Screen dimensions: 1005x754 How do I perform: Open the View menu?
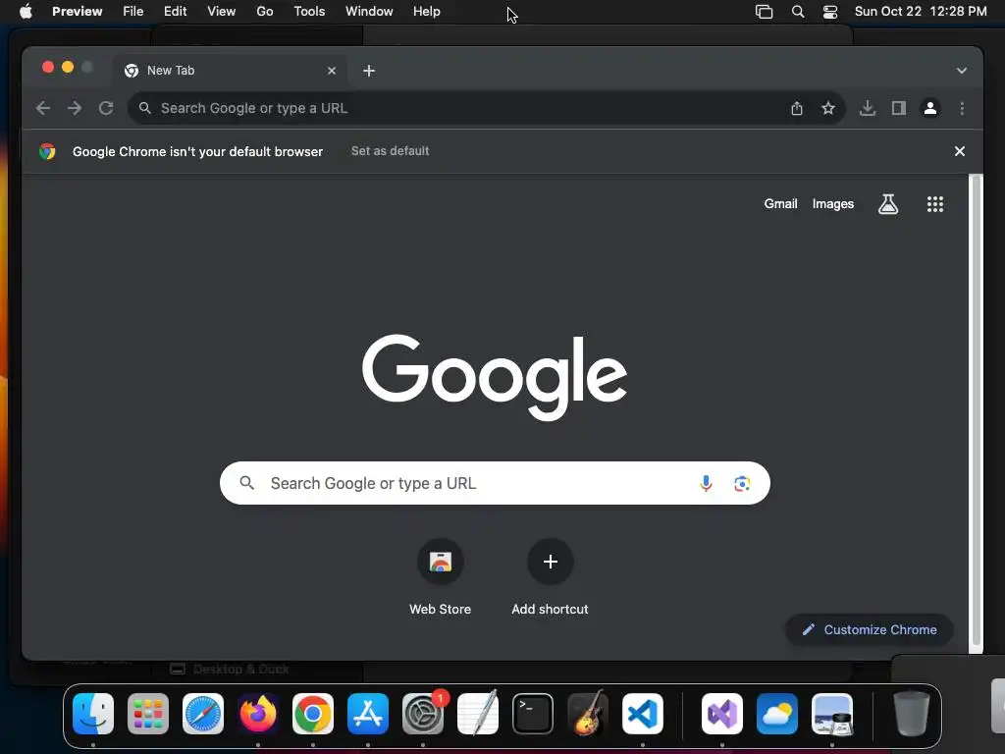(221, 12)
